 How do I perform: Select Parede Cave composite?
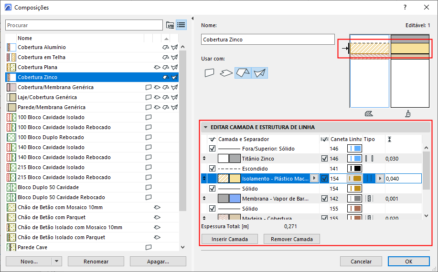[x=92, y=247]
